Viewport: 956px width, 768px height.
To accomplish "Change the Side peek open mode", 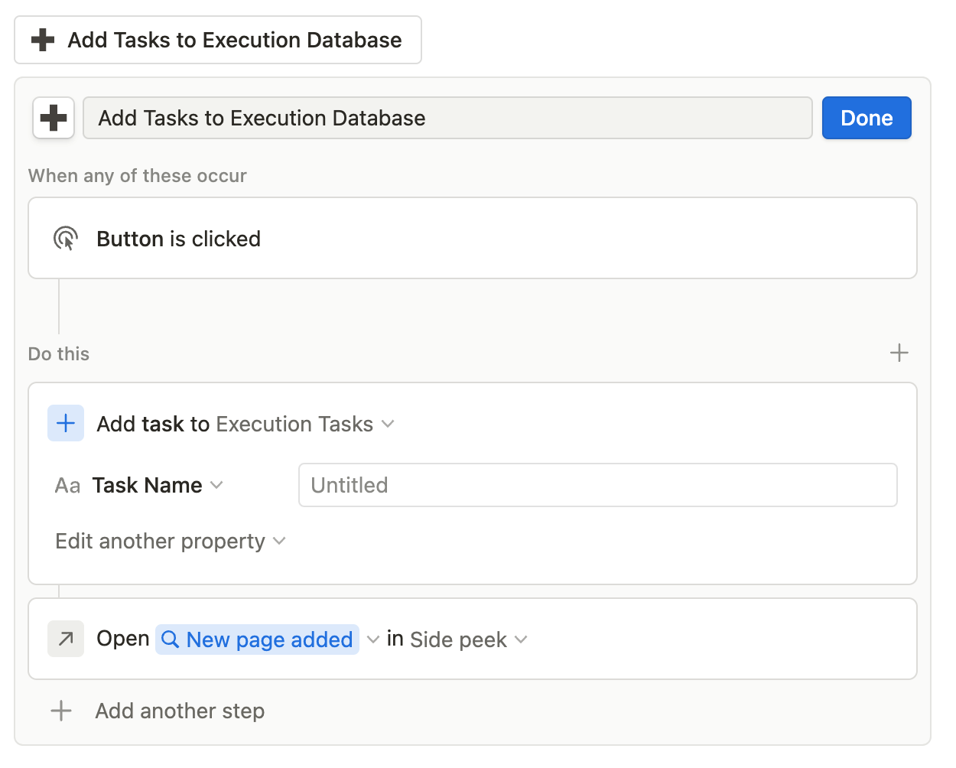I will coord(468,639).
